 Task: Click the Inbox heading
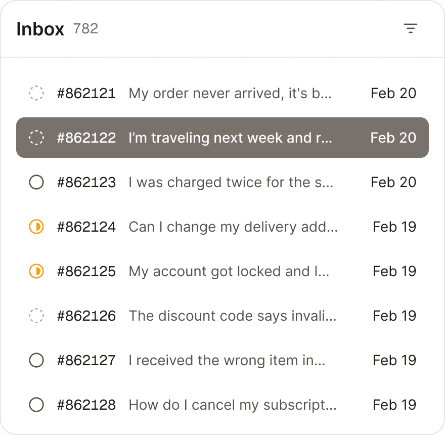pyautogui.click(x=40, y=29)
